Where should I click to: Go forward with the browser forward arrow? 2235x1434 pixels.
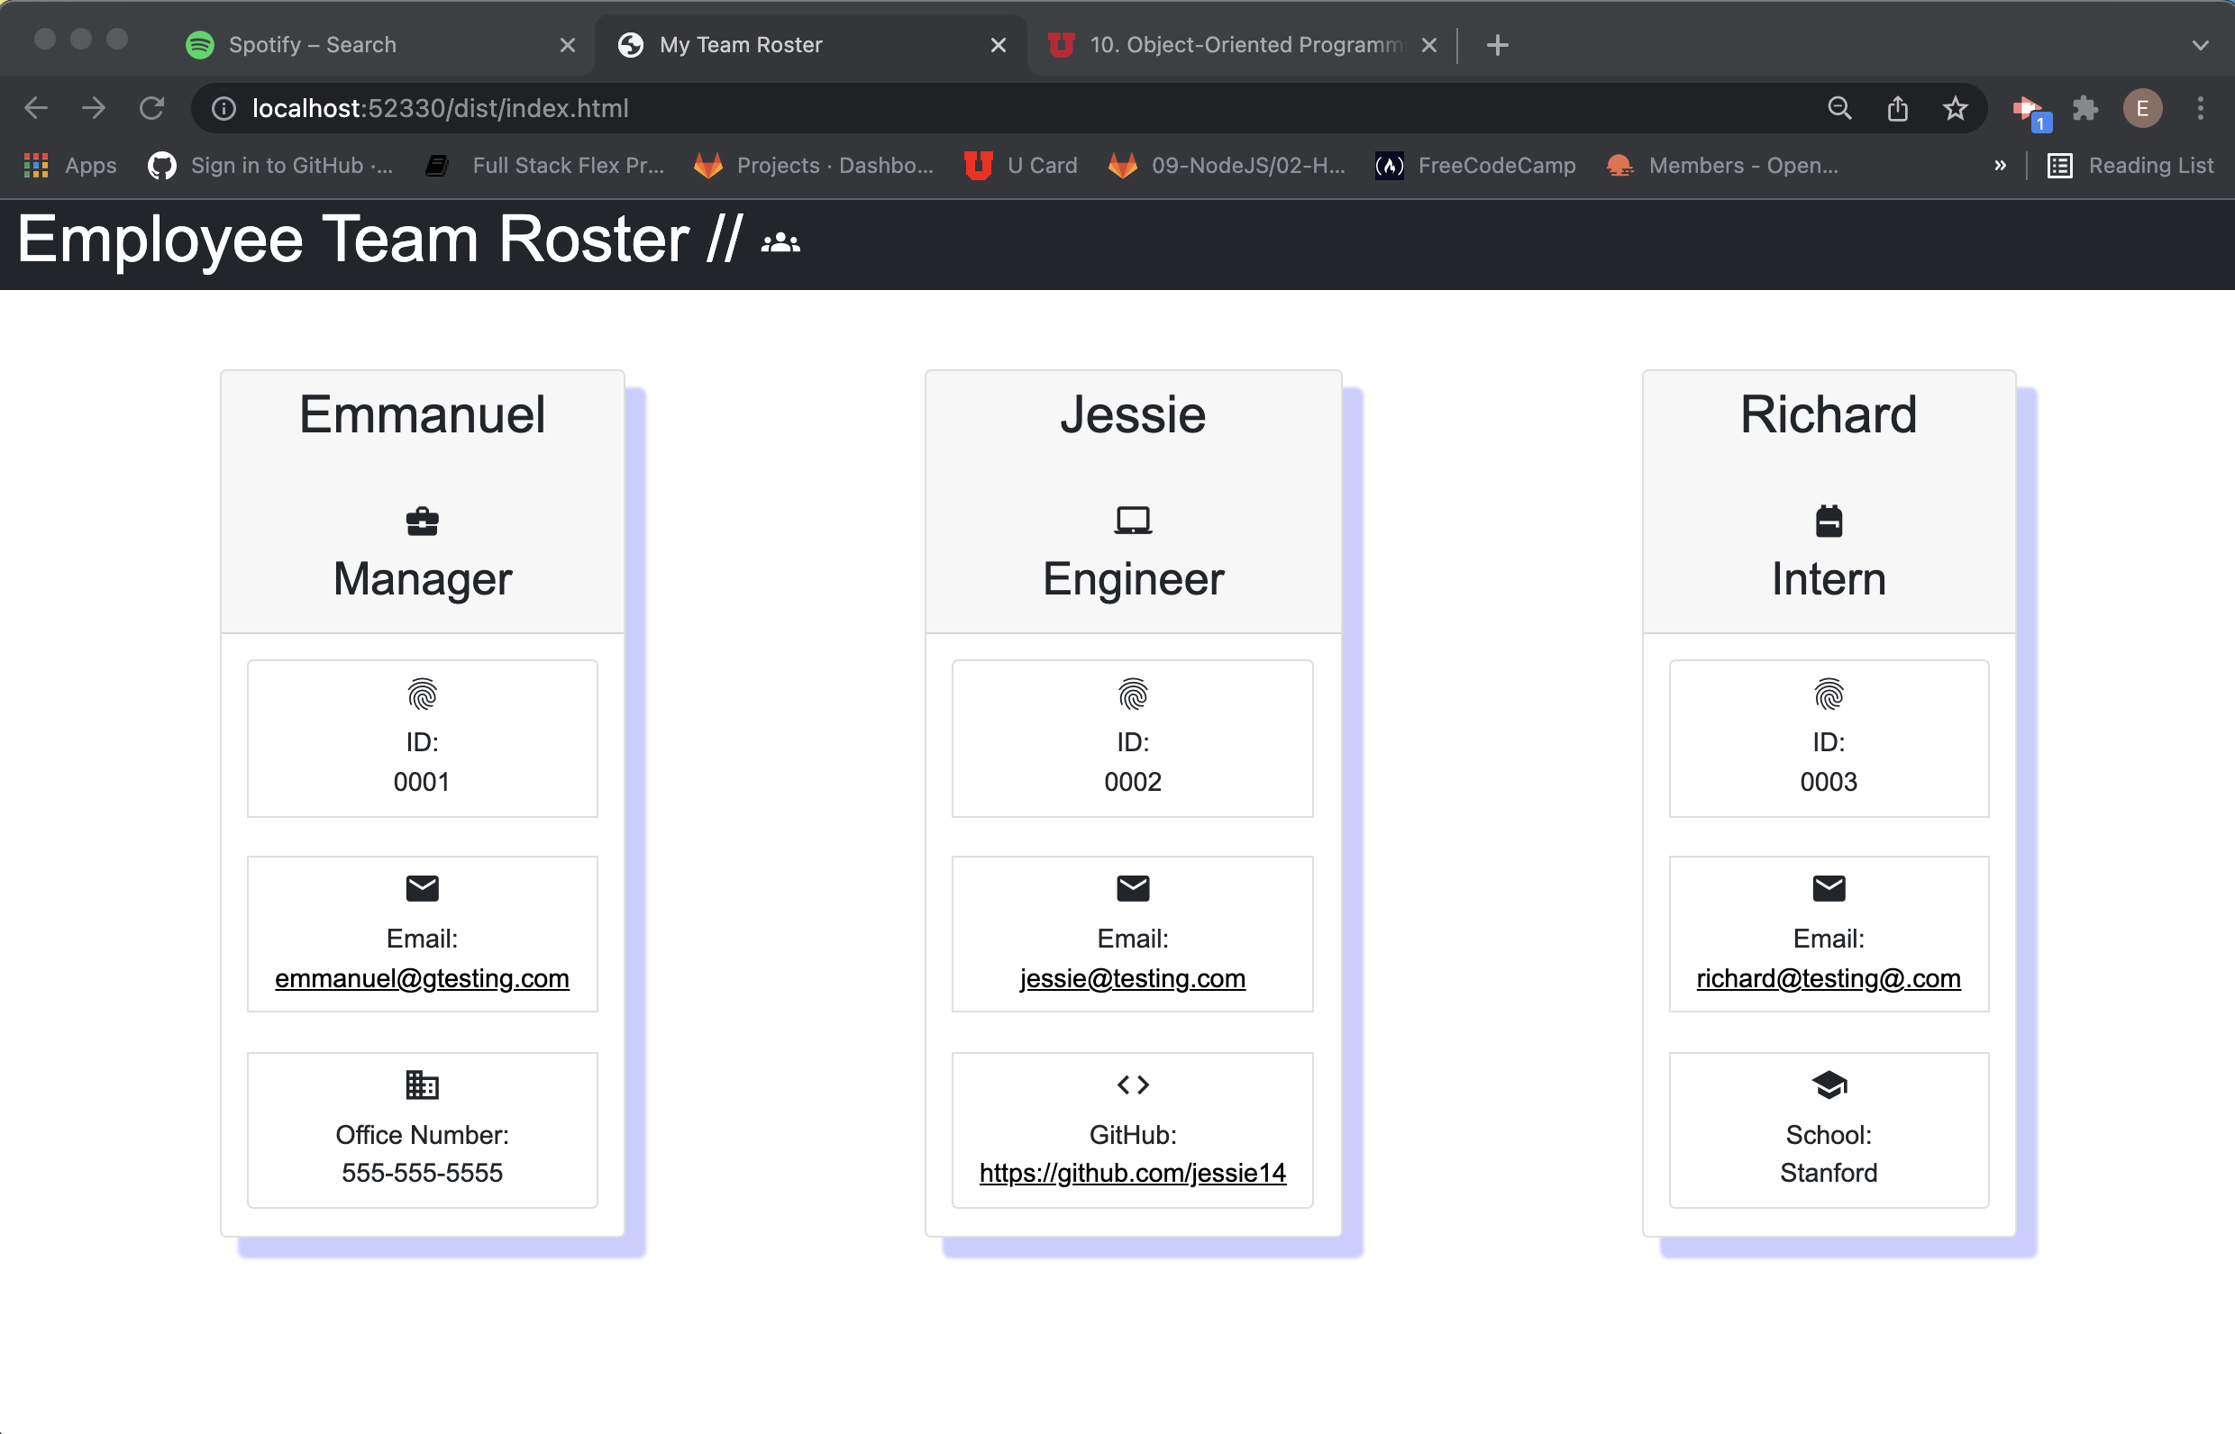[x=93, y=108]
